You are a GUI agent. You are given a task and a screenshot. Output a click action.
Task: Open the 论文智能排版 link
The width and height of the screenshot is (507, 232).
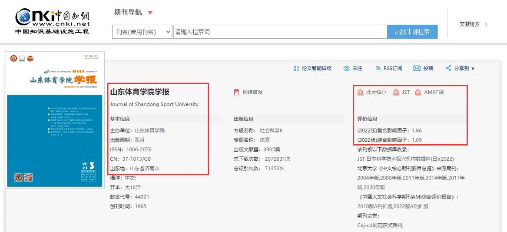317,68
